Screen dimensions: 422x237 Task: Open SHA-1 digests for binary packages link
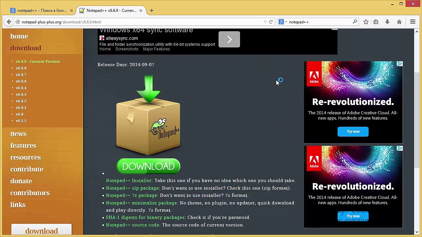click(146, 217)
